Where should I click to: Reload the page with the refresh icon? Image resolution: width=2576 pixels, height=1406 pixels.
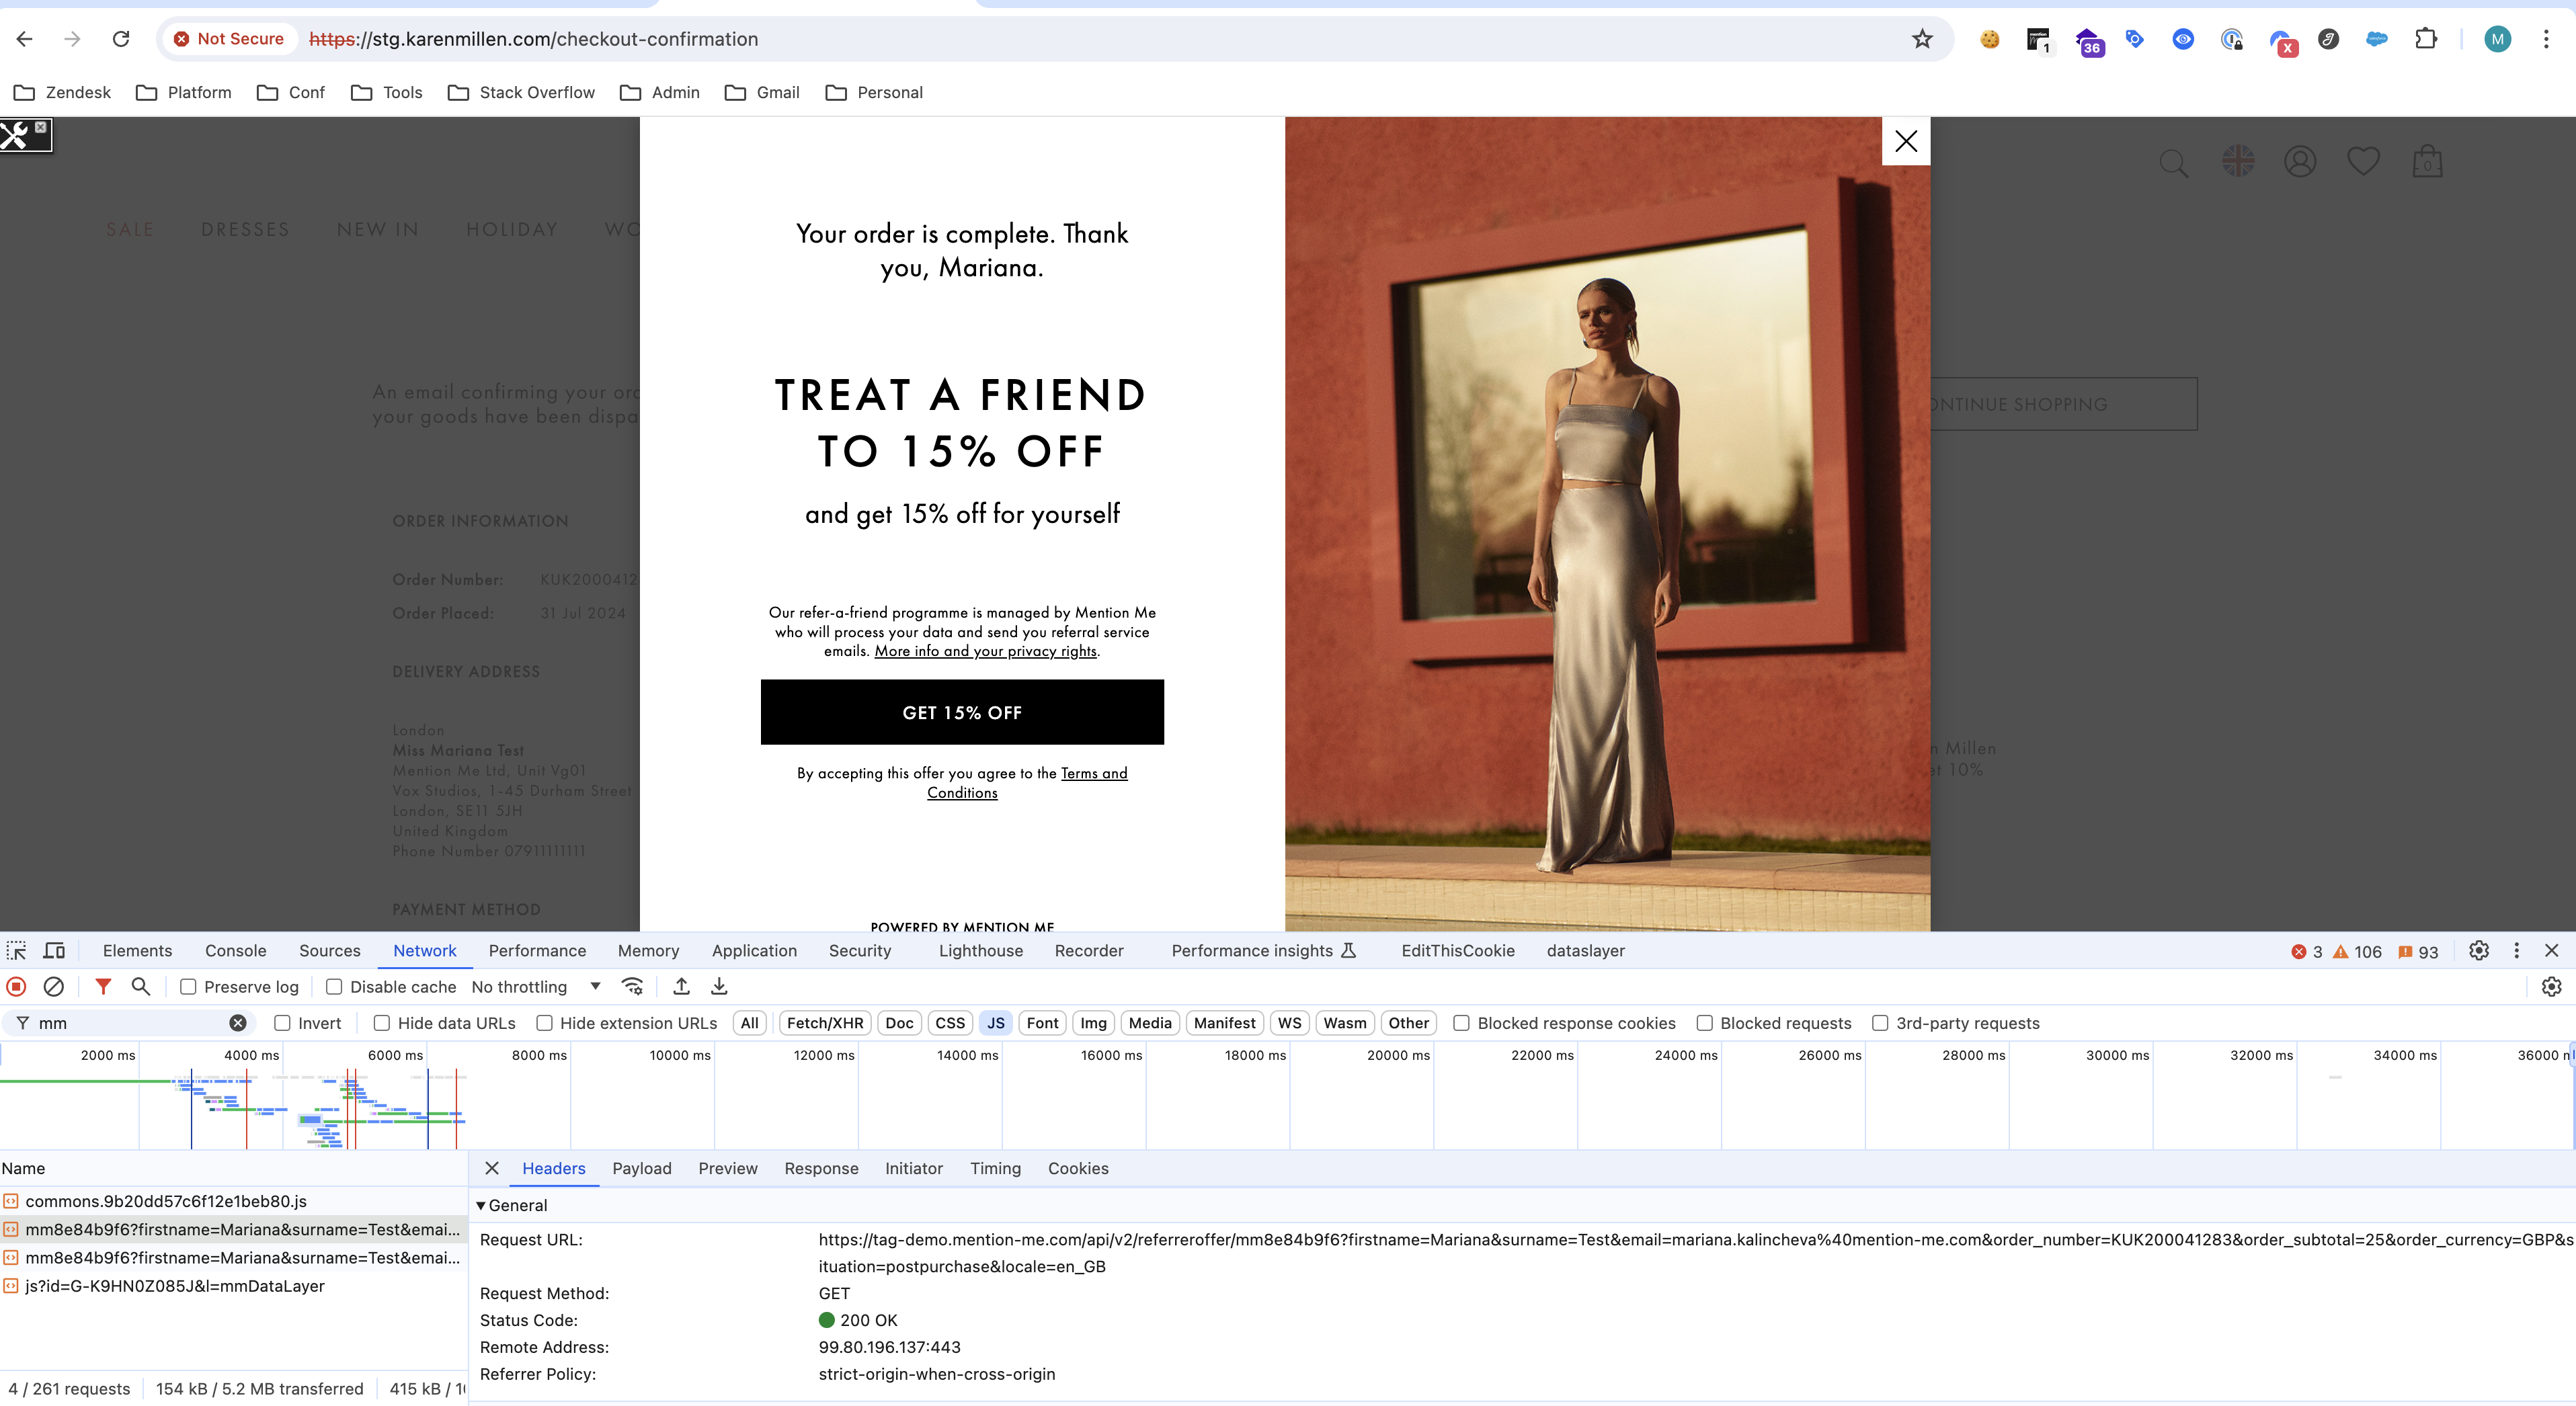click(121, 39)
